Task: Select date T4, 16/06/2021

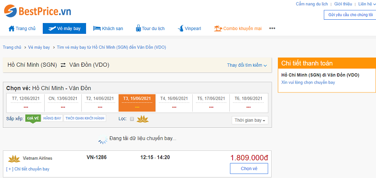Action: coord(174,103)
